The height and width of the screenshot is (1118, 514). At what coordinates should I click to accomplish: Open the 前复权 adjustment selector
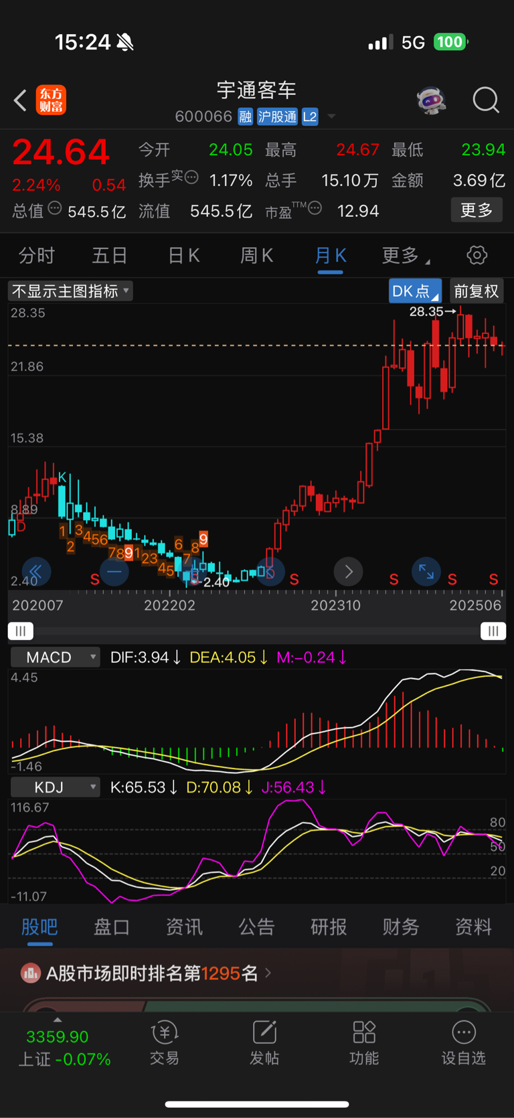tap(477, 291)
